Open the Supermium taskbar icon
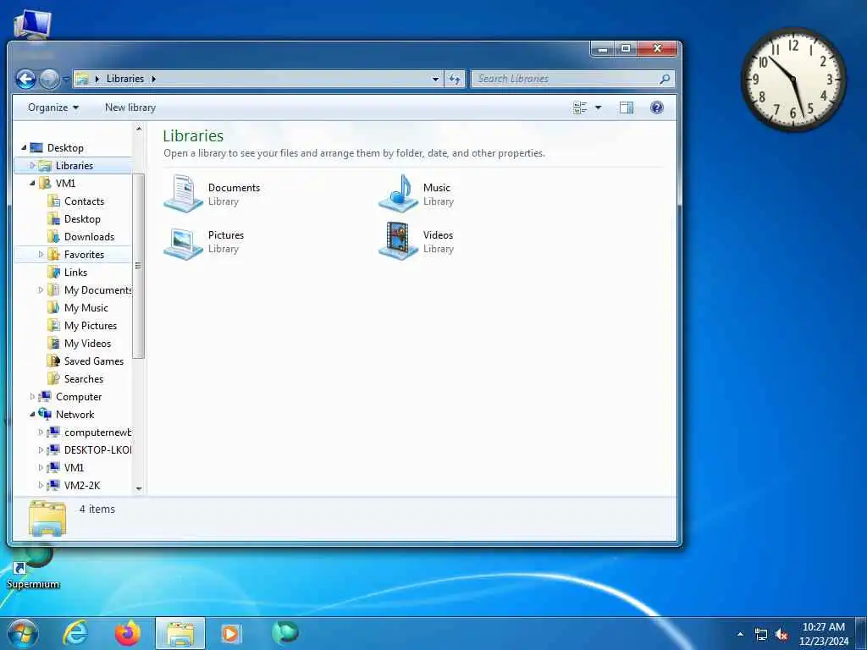Image resolution: width=867 pixels, height=650 pixels. click(x=284, y=632)
